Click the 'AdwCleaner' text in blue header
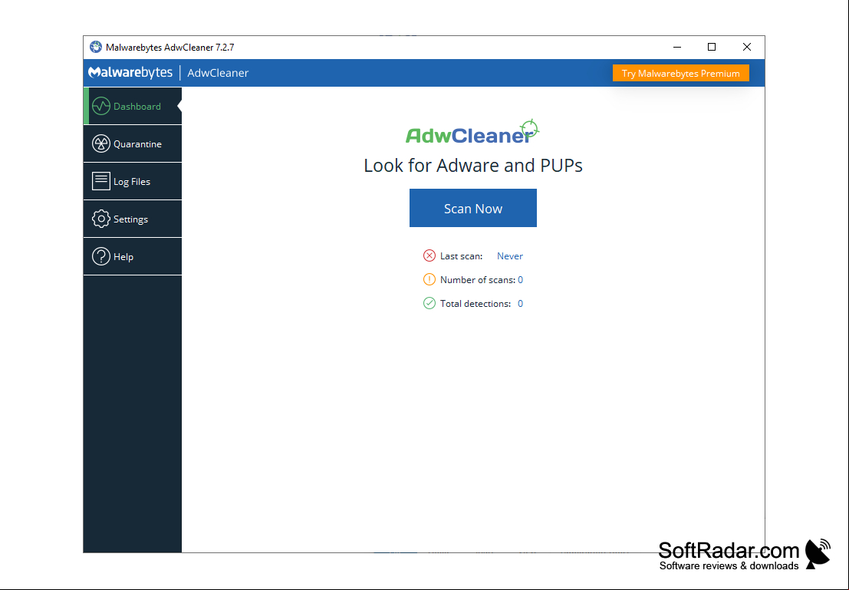The image size is (849, 590). pyautogui.click(x=218, y=73)
